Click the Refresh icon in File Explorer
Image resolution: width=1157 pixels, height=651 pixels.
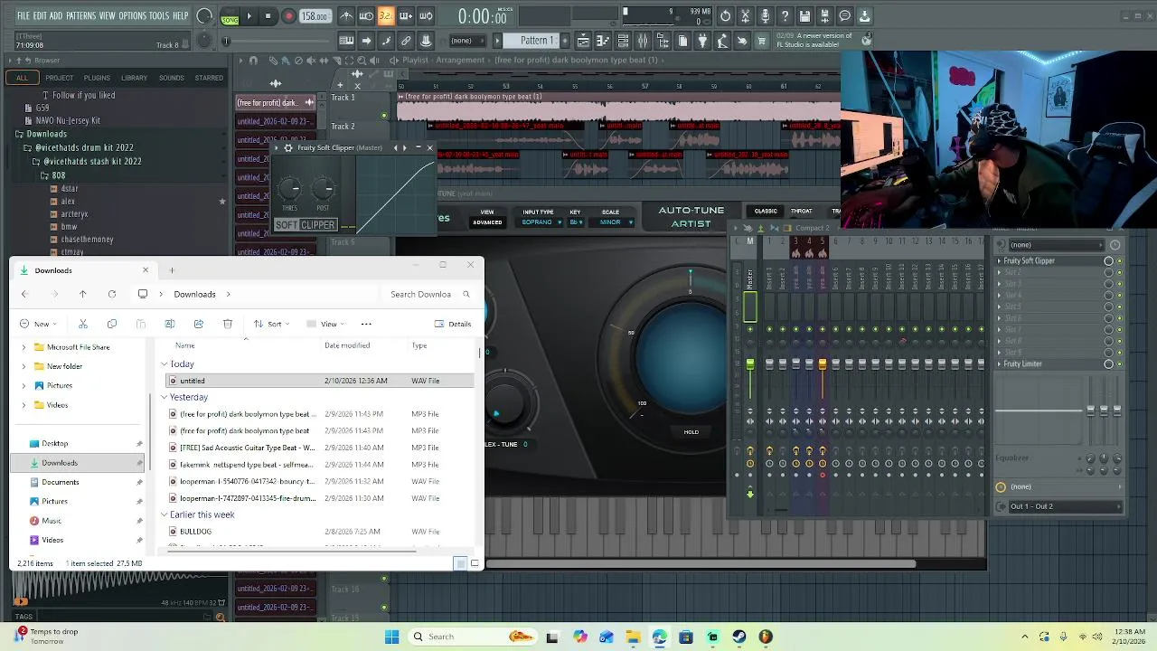coord(111,294)
